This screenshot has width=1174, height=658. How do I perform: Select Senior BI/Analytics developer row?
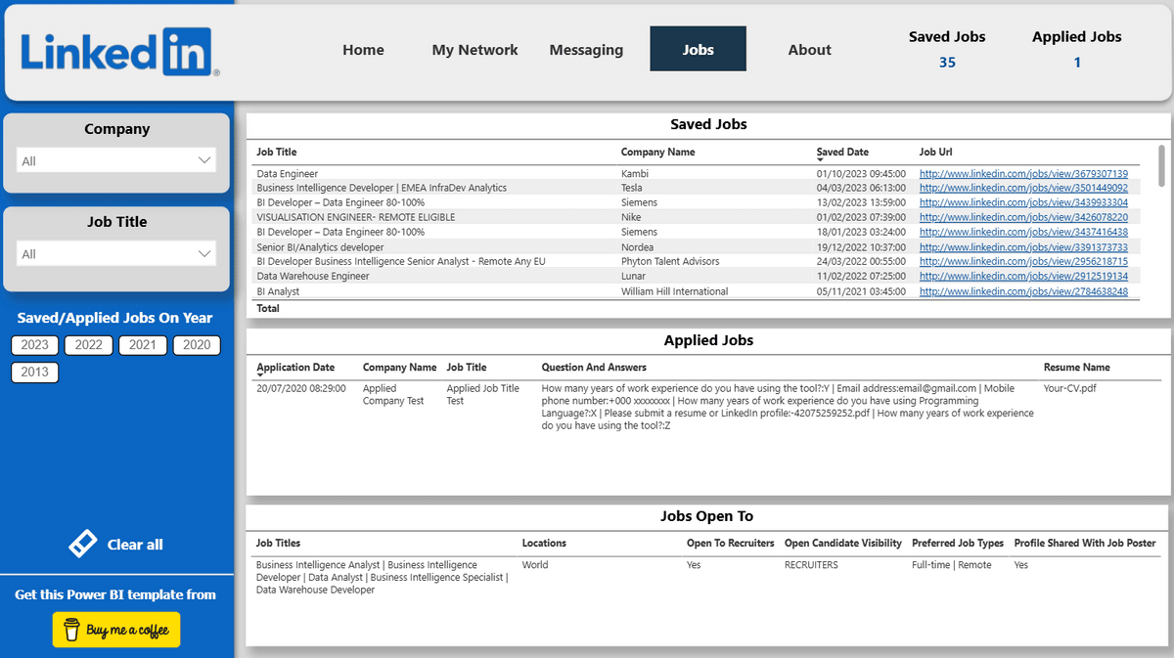[698, 247]
